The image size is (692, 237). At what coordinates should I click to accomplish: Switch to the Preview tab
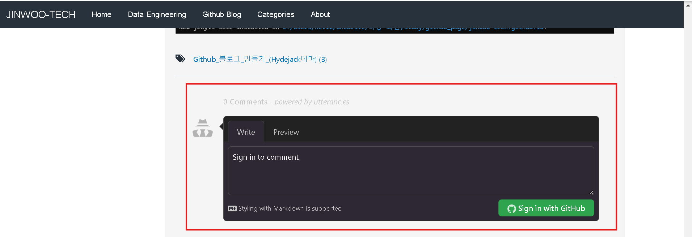click(x=286, y=132)
